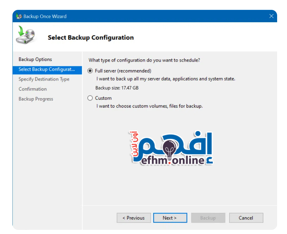Click the greyed-out Backup button
The height and width of the screenshot is (234, 287).
pyautogui.click(x=208, y=218)
